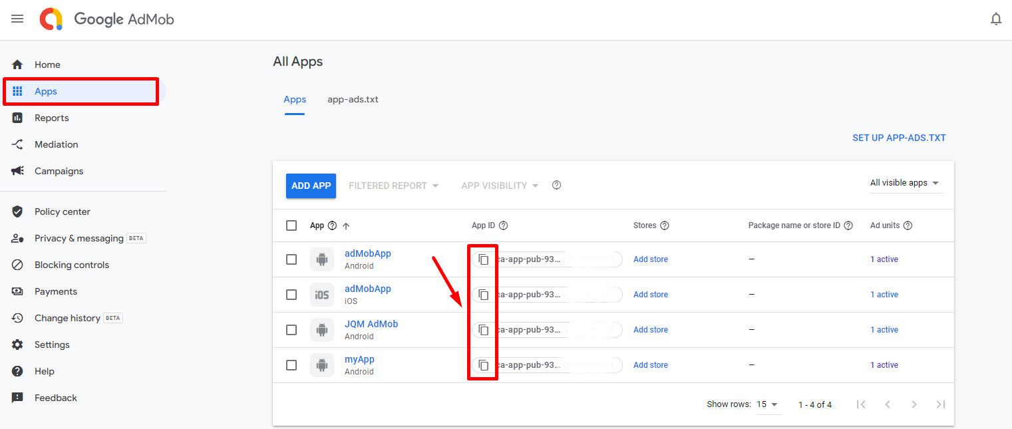Click the Home house icon in sidebar
Image resolution: width=1012 pixels, height=429 pixels.
point(18,65)
